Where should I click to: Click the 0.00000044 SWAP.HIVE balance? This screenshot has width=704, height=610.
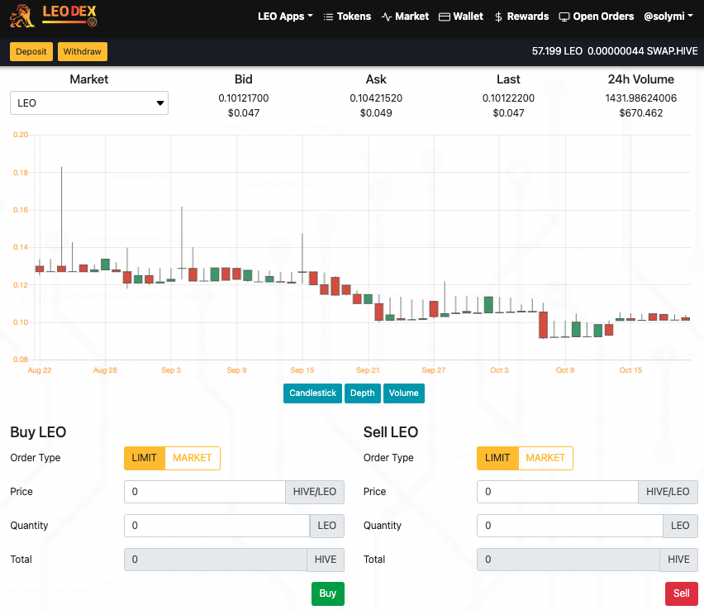pos(643,51)
